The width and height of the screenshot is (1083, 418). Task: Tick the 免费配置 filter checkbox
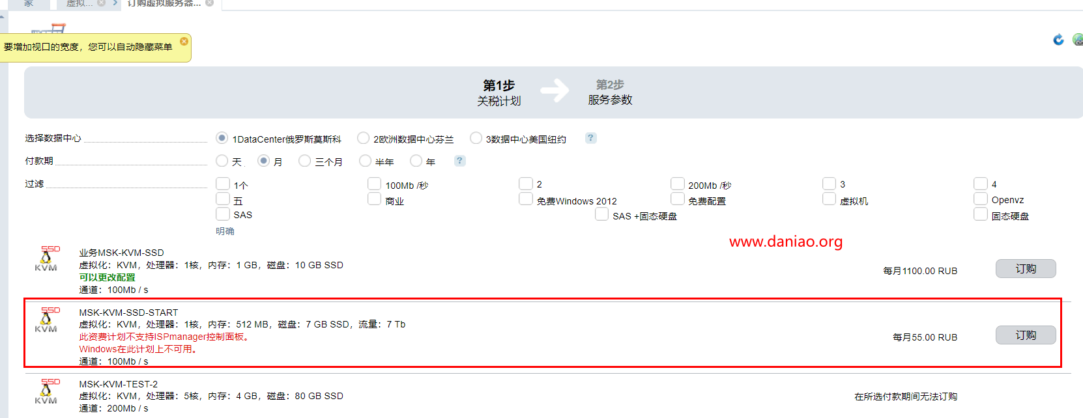(678, 199)
